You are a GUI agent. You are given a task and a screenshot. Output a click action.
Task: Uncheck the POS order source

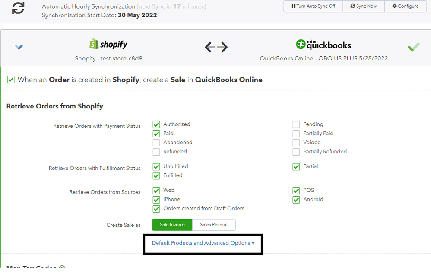(x=296, y=191)
